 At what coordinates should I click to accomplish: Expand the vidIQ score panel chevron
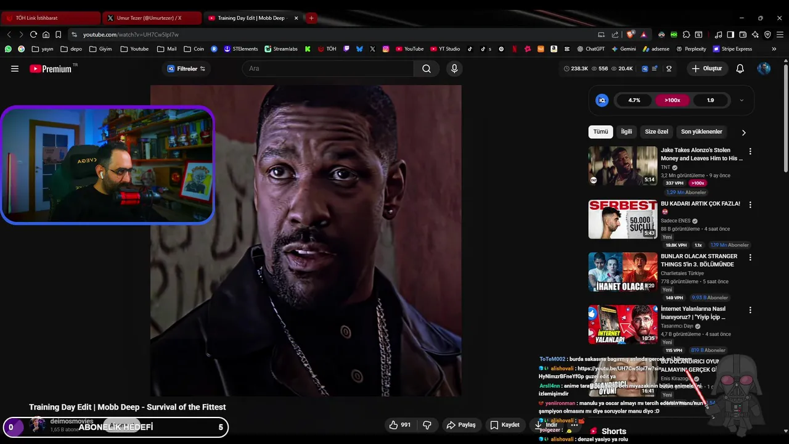click(742, 100)
